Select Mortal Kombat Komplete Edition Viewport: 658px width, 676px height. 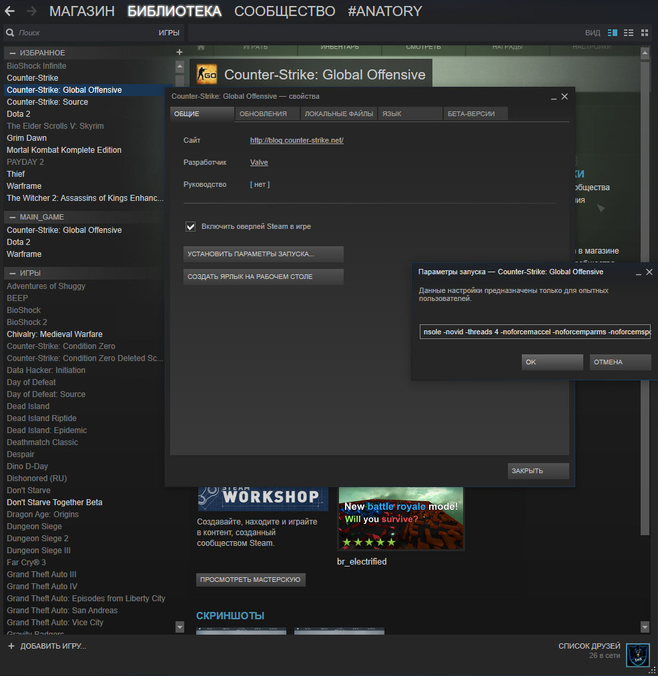tap(64, 150)
